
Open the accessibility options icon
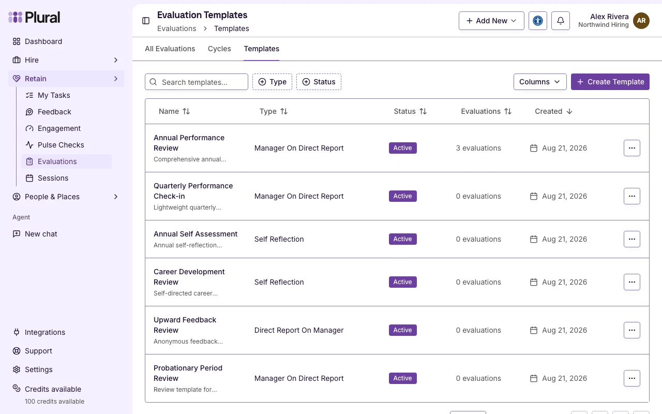point(538,21)
